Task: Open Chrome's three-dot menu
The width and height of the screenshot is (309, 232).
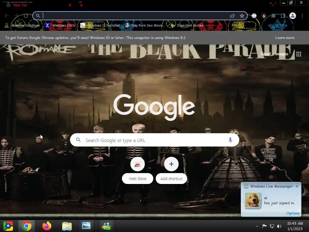Action: (x=302, y=16)
